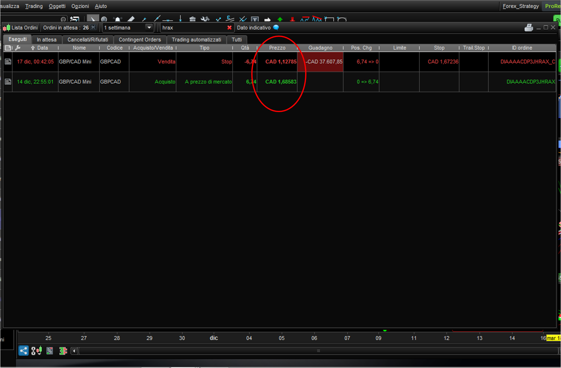Sort table by Codice column header
This screenshot has height=368, width=561.
(x=115, y=48)
